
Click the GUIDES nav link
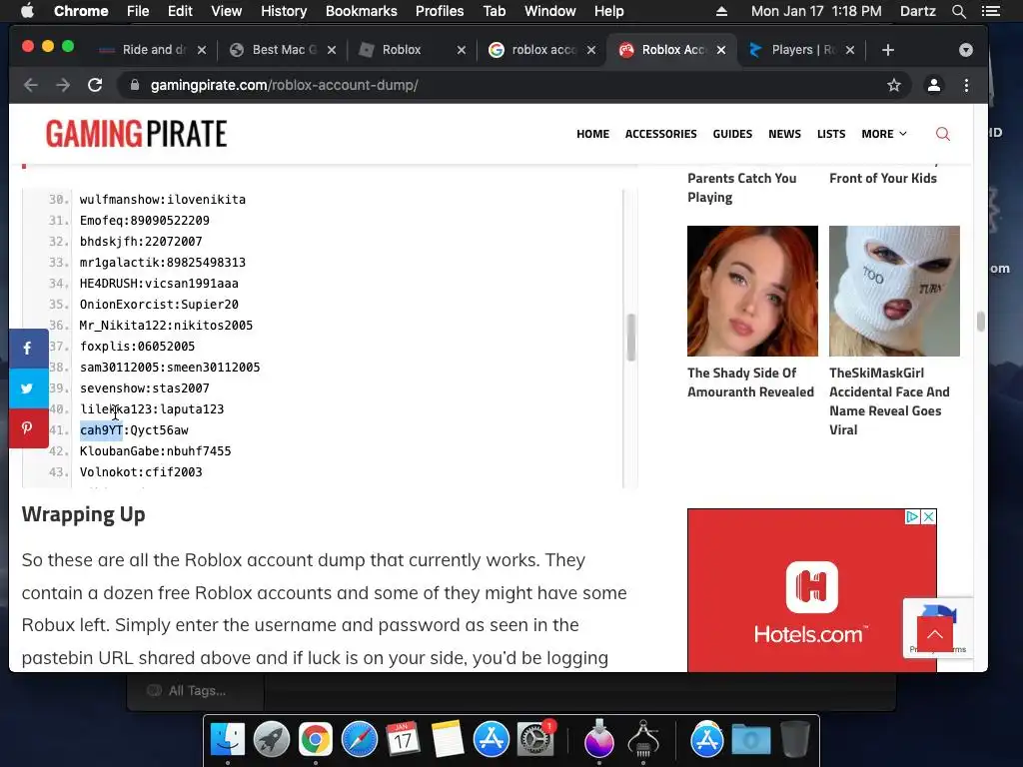click(732, 134)
